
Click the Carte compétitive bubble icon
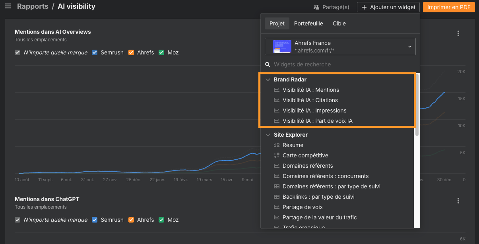pos(277,155)
